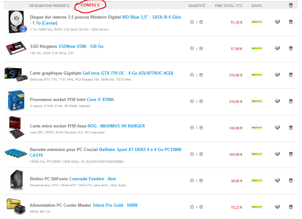Open the Comrade Fenêtre - Noir link

[92, 179]
